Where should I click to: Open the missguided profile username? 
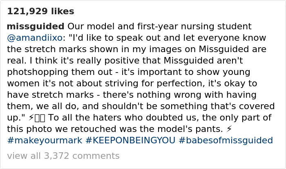[36, 26]
